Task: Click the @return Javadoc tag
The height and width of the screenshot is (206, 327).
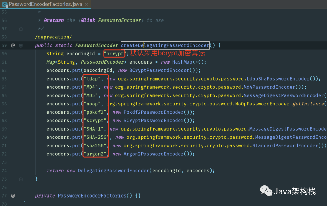Action: click(54, 20)
